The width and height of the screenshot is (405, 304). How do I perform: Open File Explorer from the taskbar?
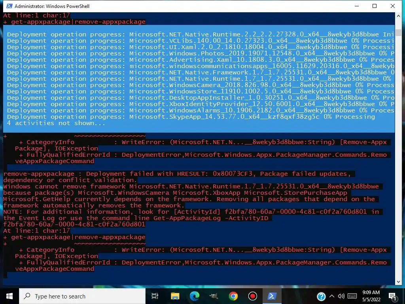tap(175, 296)
